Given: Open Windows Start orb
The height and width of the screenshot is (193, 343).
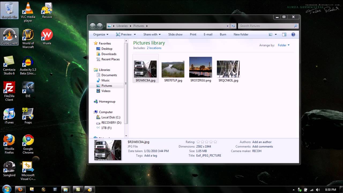Looking at the screenshot, I should (x=6, y=189).
